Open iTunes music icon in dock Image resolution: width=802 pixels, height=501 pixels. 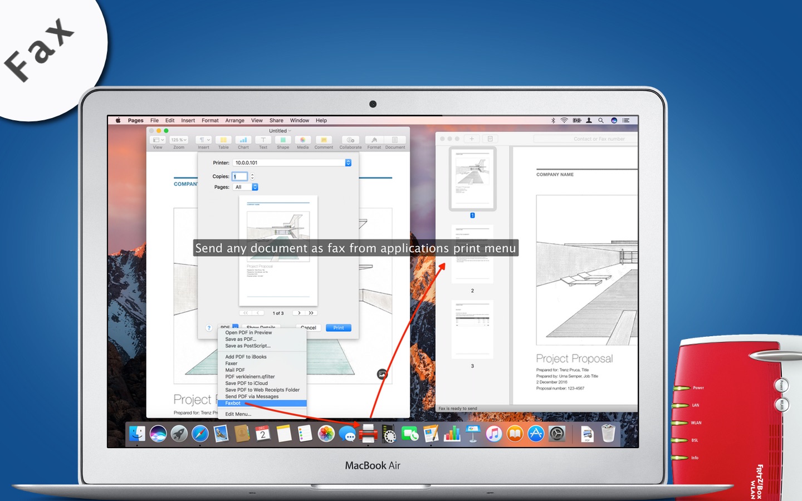tap(494, 434)
